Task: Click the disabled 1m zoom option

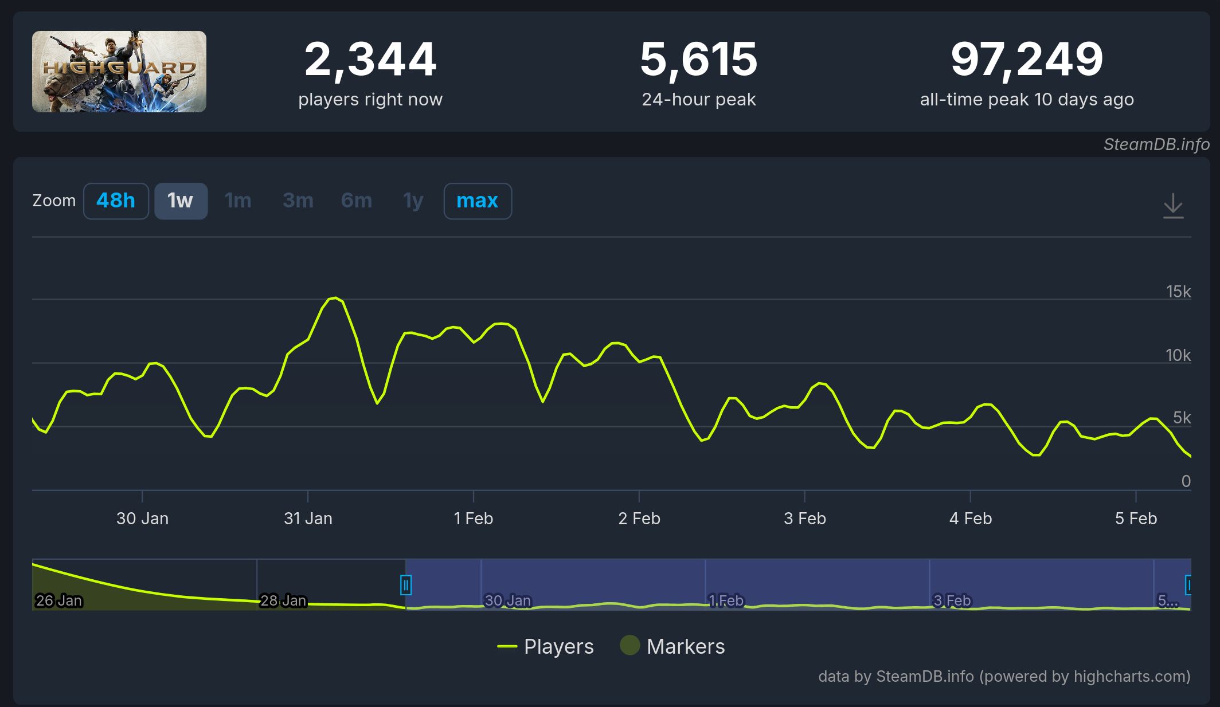Action: pos(238,201)
